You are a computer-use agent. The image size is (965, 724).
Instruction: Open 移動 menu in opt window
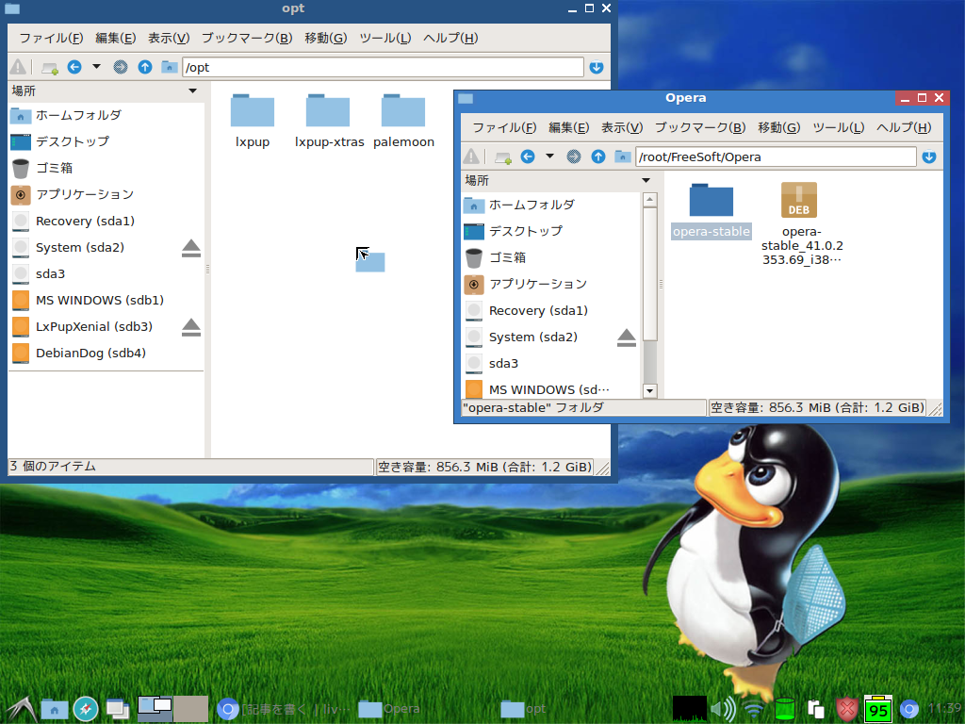(x=325, y=38)
